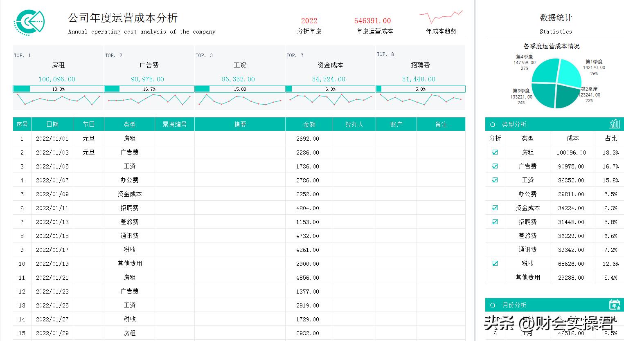Click the sparkline under TOP.1 房租 card
Screen dimensions: 624x341
[58, 99]
